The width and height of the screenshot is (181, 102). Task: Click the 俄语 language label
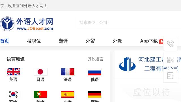click(95, 79)
